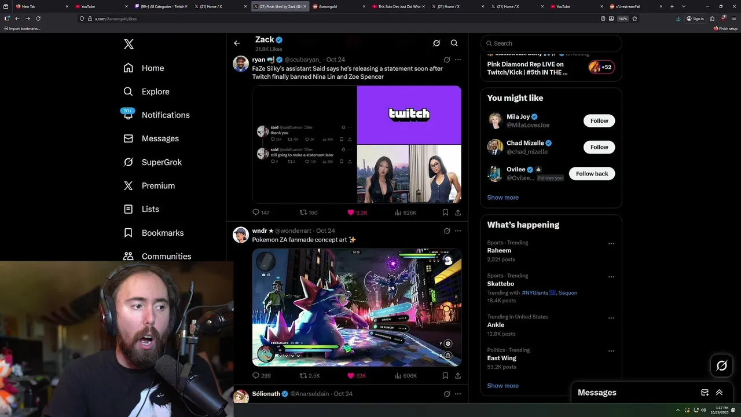Screen dimensions: 741x417
Task: Open Messages in sidebar
Action: [151, 138]
